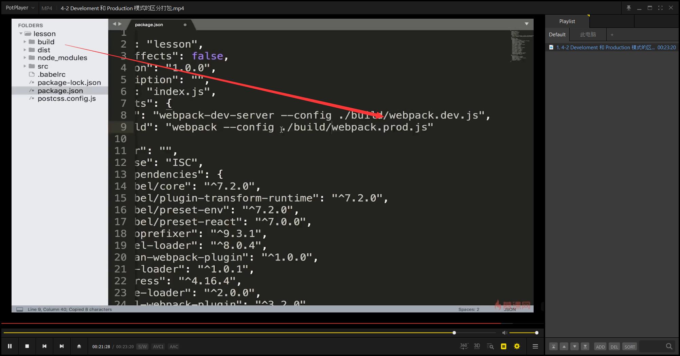Click the ADD playlist button

(x=601, y=347)
